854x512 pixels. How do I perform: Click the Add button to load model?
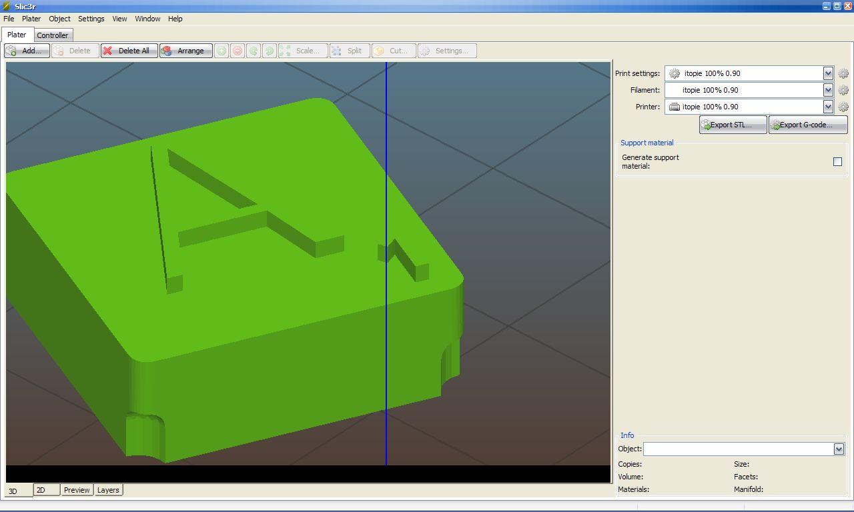click(x=27, y=51)
